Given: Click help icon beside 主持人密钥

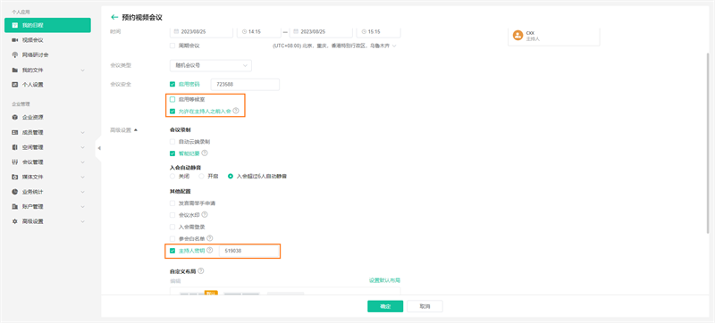Looking at the screenshot, I should [210, 250].
